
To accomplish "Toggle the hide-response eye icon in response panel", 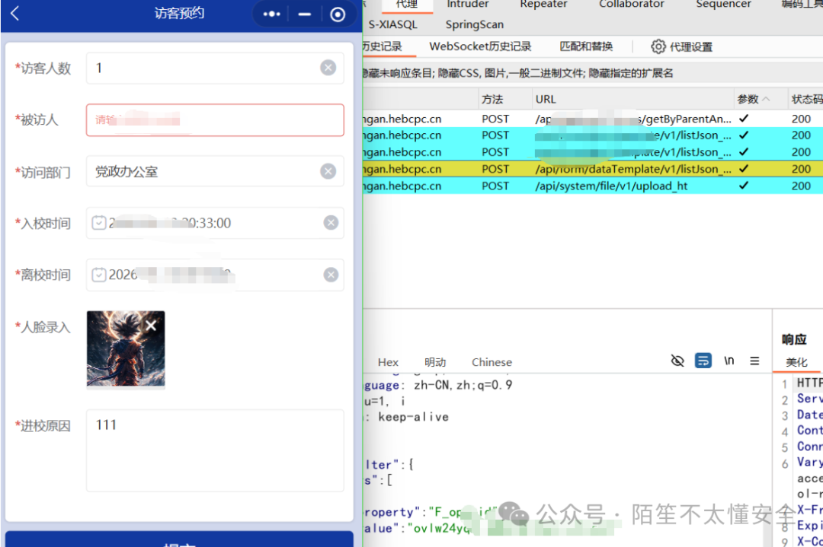I will (677, 361).
